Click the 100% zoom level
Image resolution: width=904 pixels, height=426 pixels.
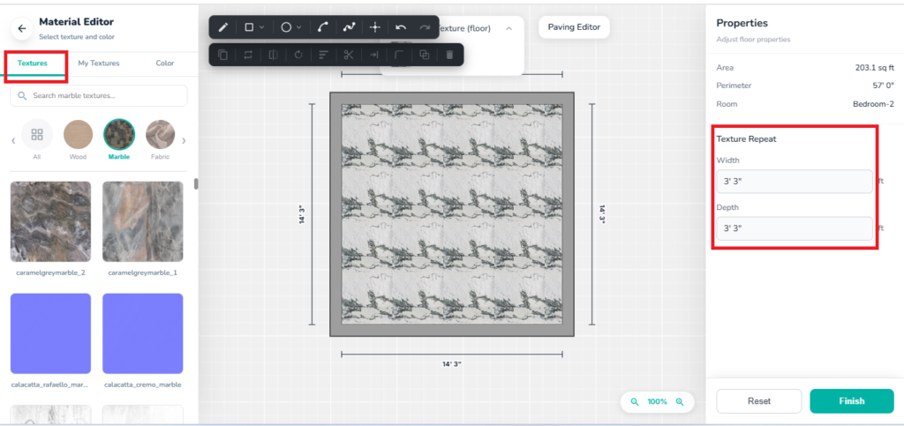pos(657,402)
